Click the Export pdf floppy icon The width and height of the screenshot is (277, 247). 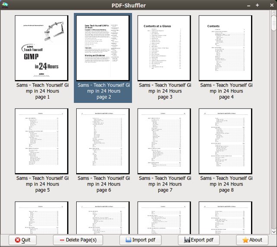[x=187, y=240]
